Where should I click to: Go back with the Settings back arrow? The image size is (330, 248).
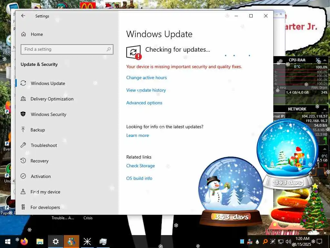(x=23, y=16)
